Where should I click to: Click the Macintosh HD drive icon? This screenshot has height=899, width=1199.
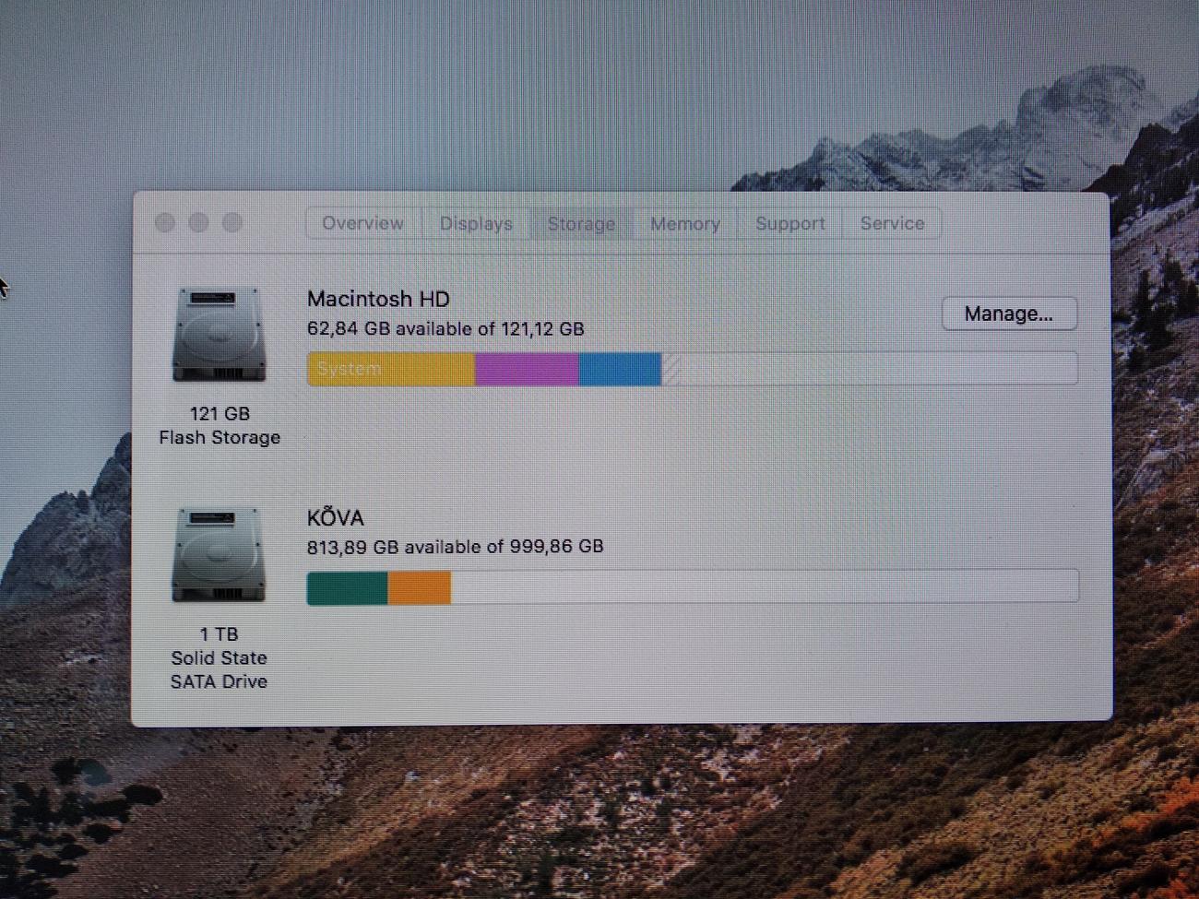coord(219,334)
